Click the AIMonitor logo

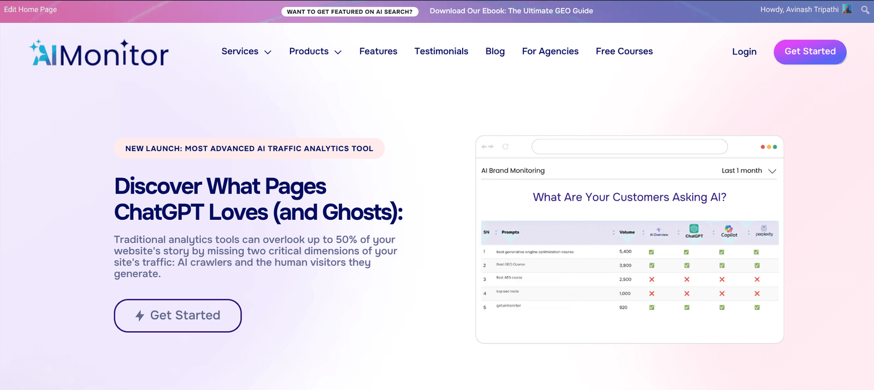[x=99, y=53]
